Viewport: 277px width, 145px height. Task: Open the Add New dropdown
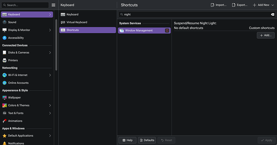(263, 5)
